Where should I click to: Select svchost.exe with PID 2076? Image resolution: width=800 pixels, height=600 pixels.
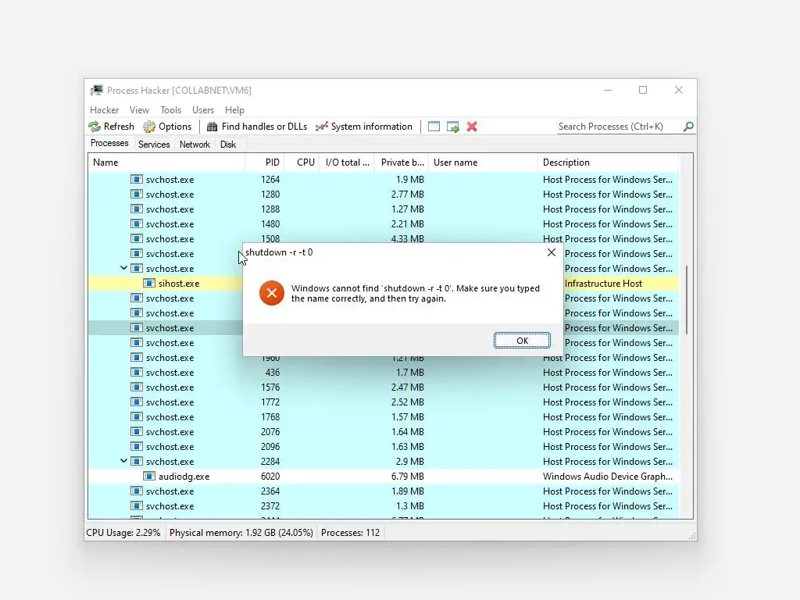383,431
